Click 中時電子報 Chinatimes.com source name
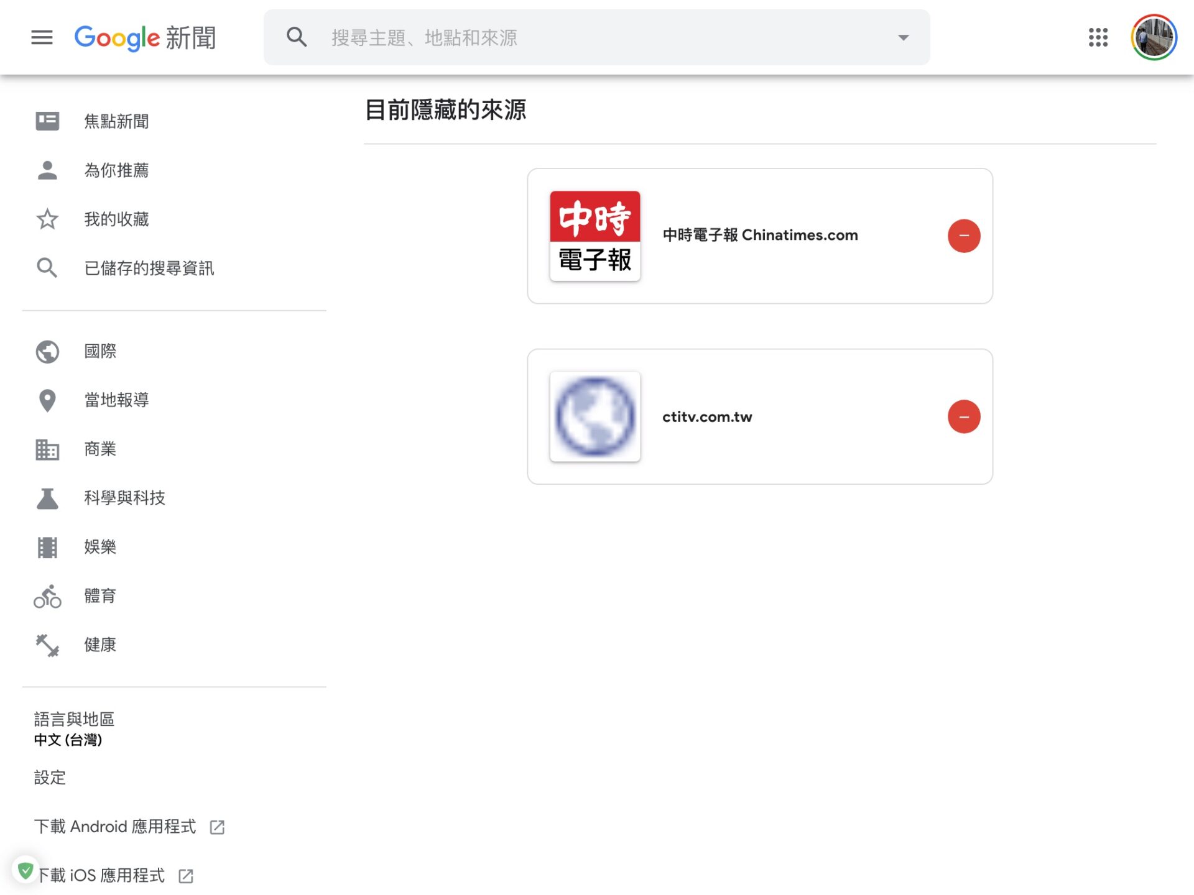This screenshot has height=895, width=1194. click(x=760, y=236)
